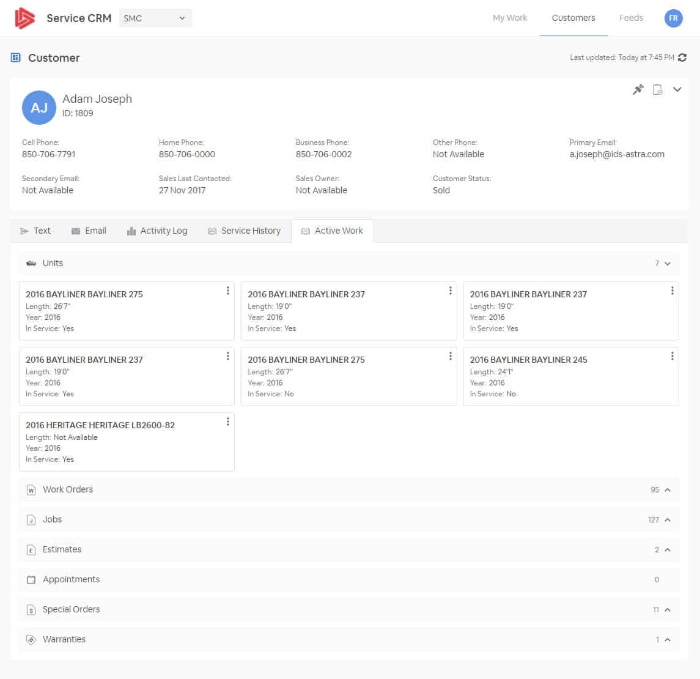Open Feeds from the top navigation

[631, 18]
